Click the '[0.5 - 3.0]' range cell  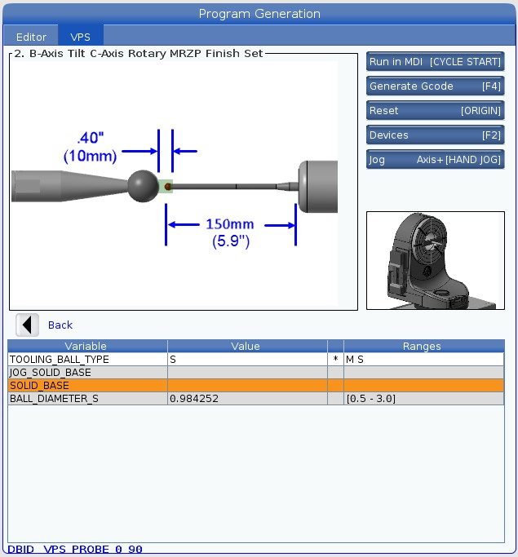pos(424,399)
